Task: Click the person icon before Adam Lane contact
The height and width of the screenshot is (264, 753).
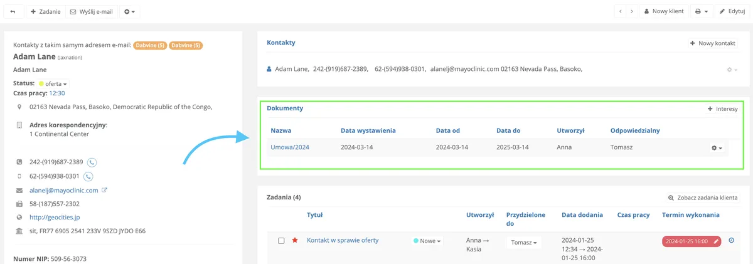Action: pyautogui.click(x=269, y=69)
